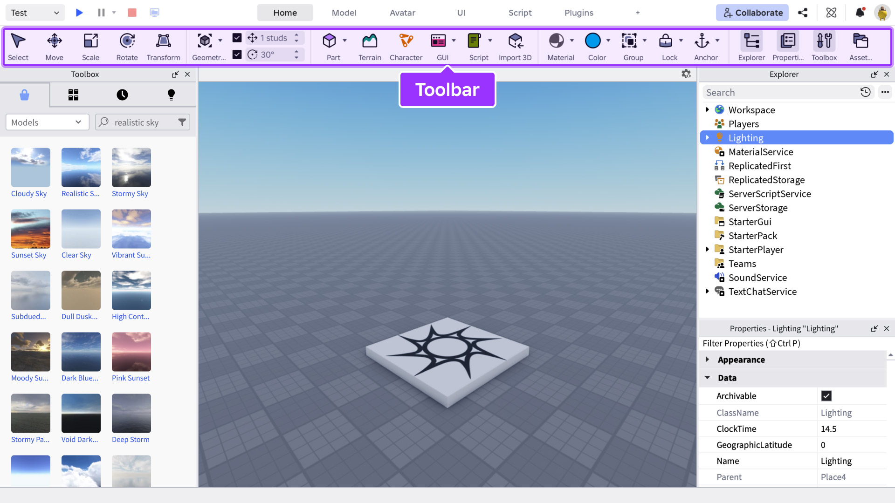The image size is (895, 503).
Task: Click the Filter Properties input field
Action: coord(792,343)
